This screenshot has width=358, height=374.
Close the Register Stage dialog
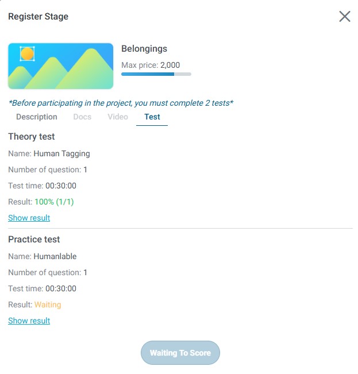tap(344, 16)
